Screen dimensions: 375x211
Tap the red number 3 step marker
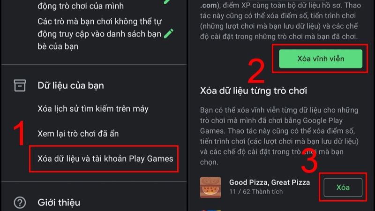309,160
